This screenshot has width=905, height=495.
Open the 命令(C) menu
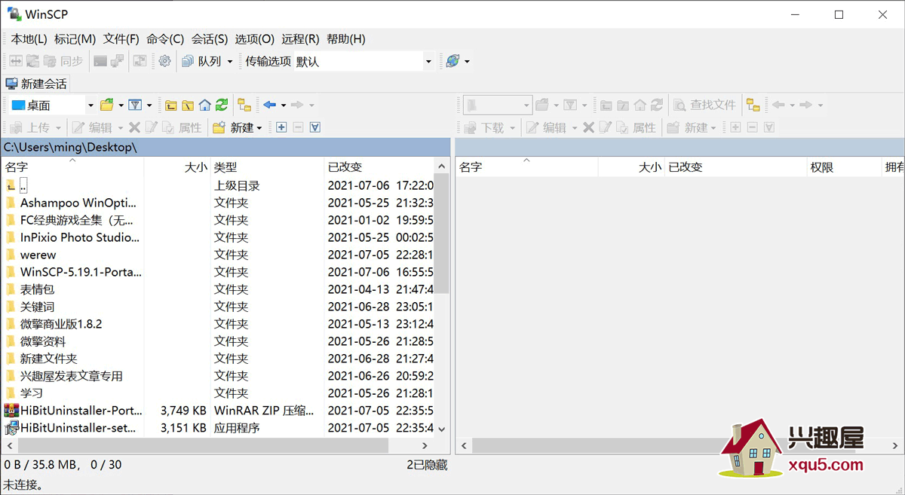(165, 39)
